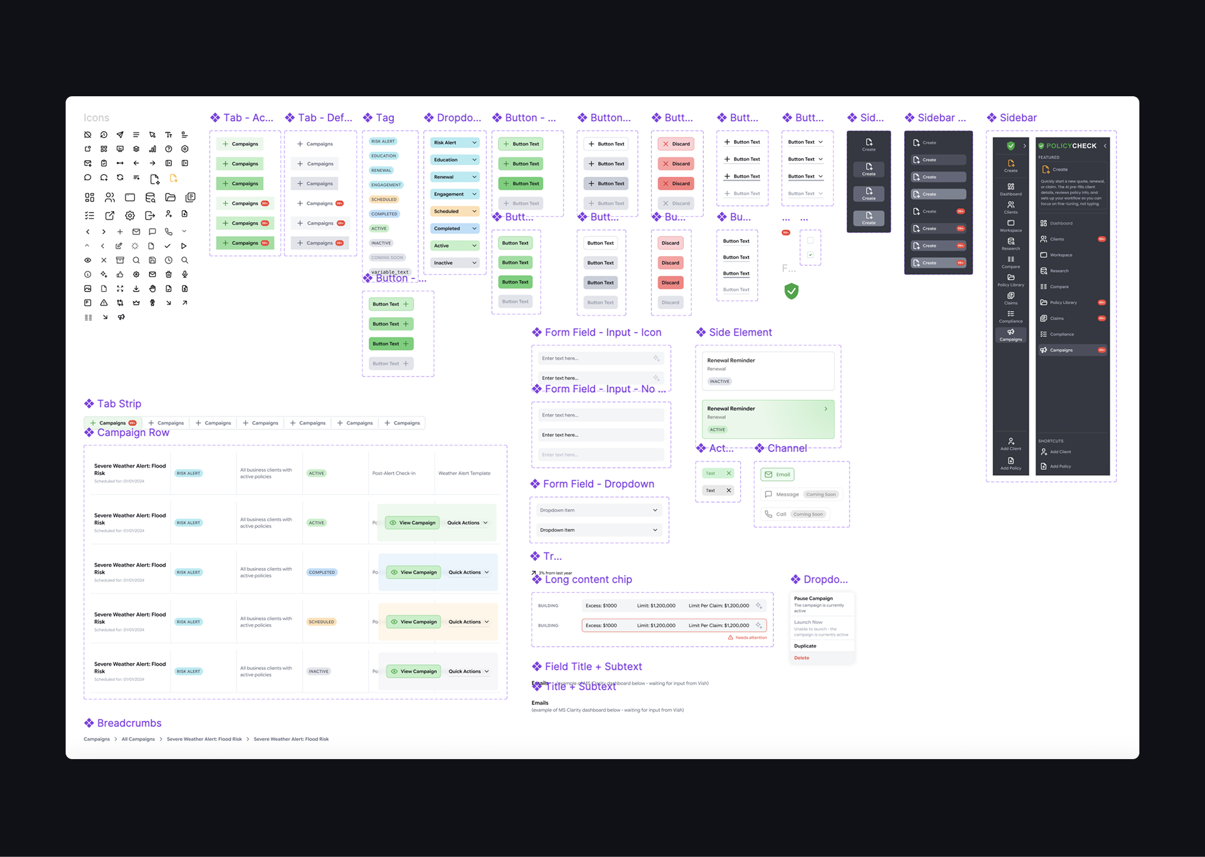Click orange Create icon in Icons grid
This screenshot has width=1205, height=857.
[173, 178]
